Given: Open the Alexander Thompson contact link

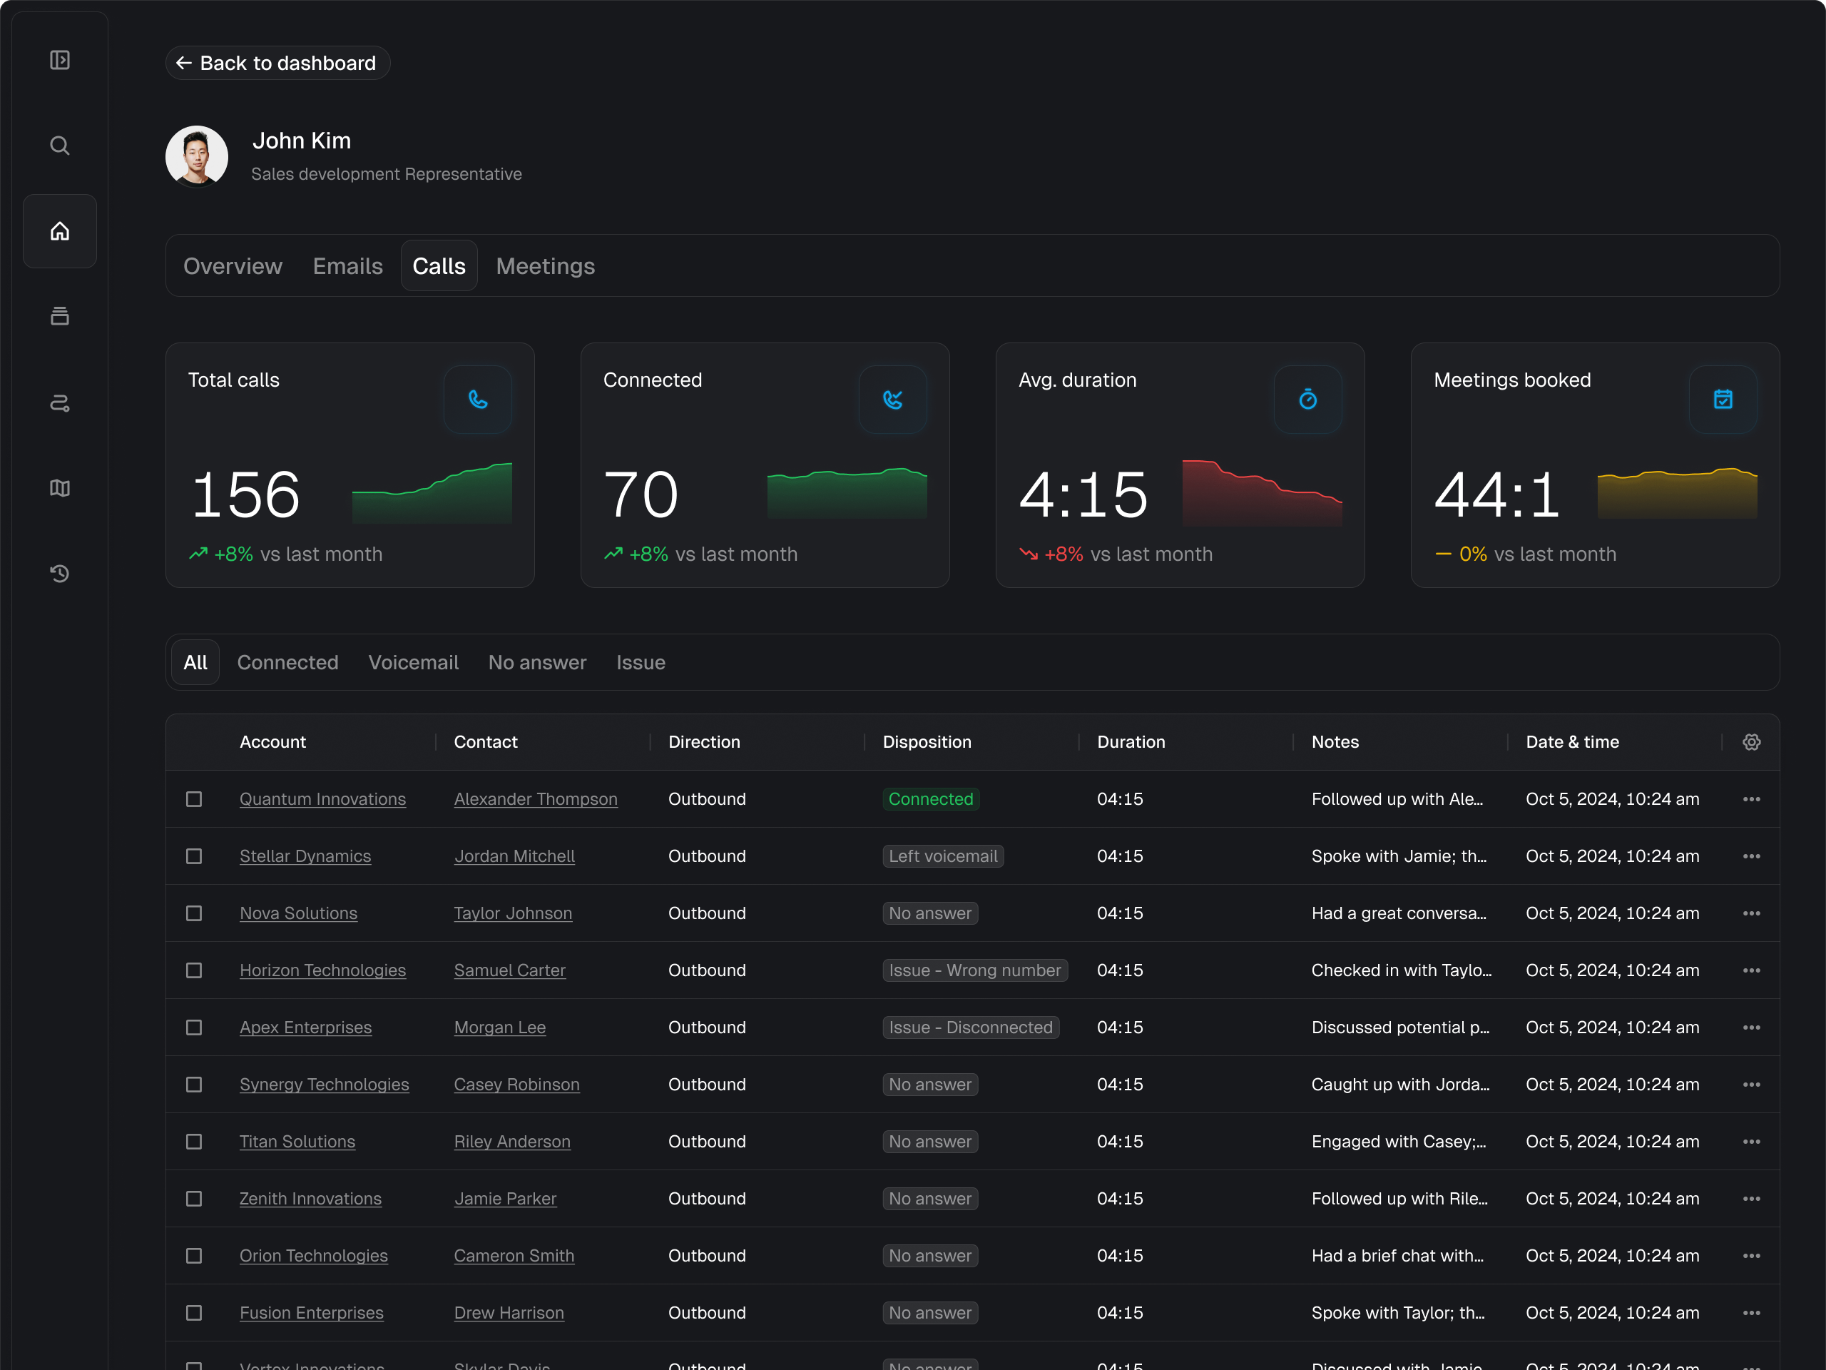Looking at the screenshot, I should tap(535, 798).
